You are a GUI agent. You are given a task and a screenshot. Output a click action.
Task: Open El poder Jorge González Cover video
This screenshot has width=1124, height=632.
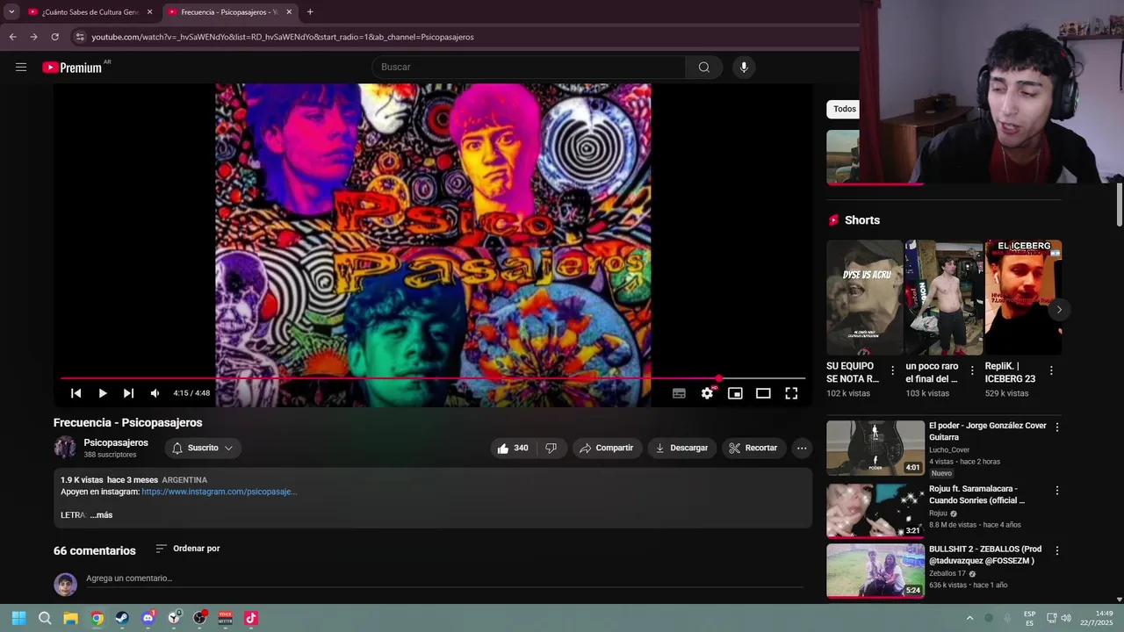click(875, 448)
